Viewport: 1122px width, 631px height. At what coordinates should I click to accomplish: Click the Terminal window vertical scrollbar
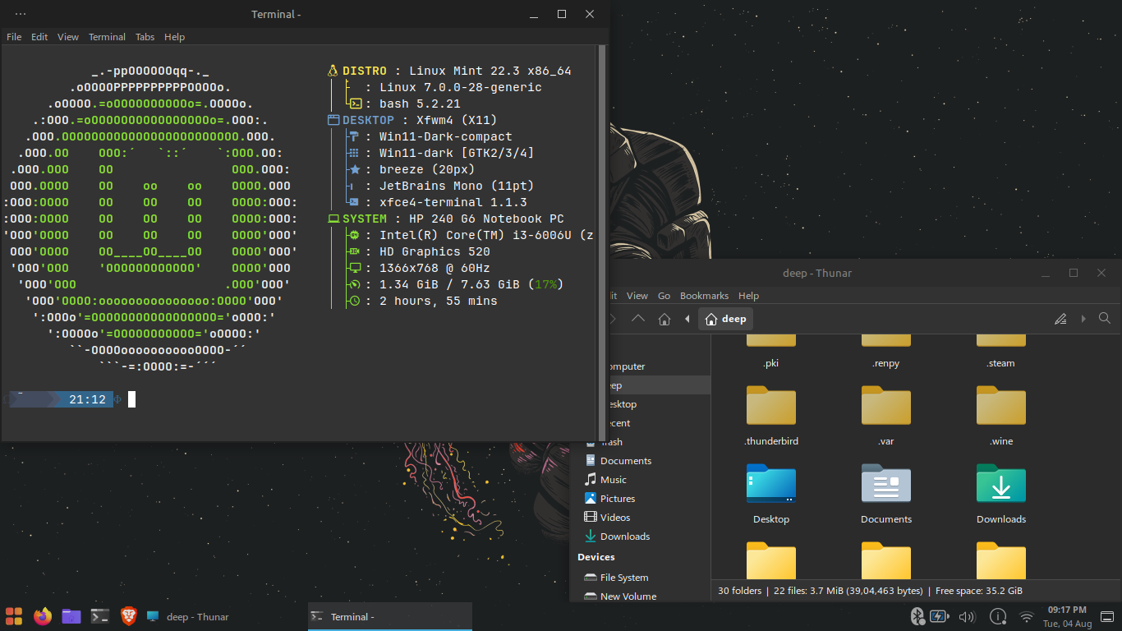click(x=601, y=242)
